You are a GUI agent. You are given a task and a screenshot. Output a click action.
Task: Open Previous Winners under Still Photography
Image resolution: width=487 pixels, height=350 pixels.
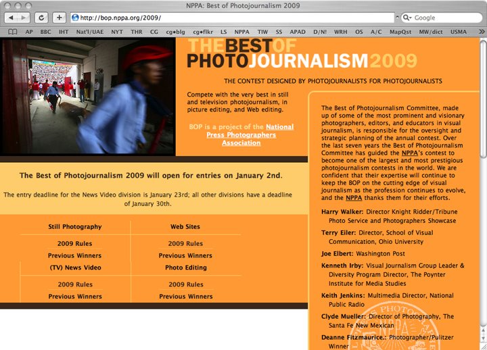[x=75, y=255]
